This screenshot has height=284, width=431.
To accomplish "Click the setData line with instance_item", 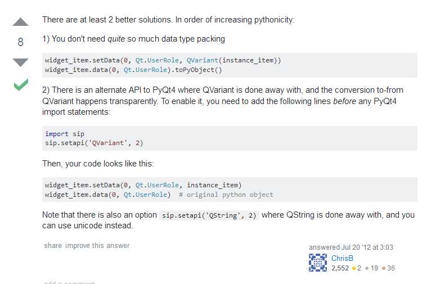I will [143, 185].
